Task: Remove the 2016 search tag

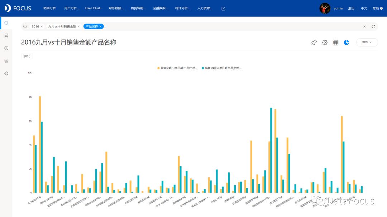Action: (x=42, y=26)
